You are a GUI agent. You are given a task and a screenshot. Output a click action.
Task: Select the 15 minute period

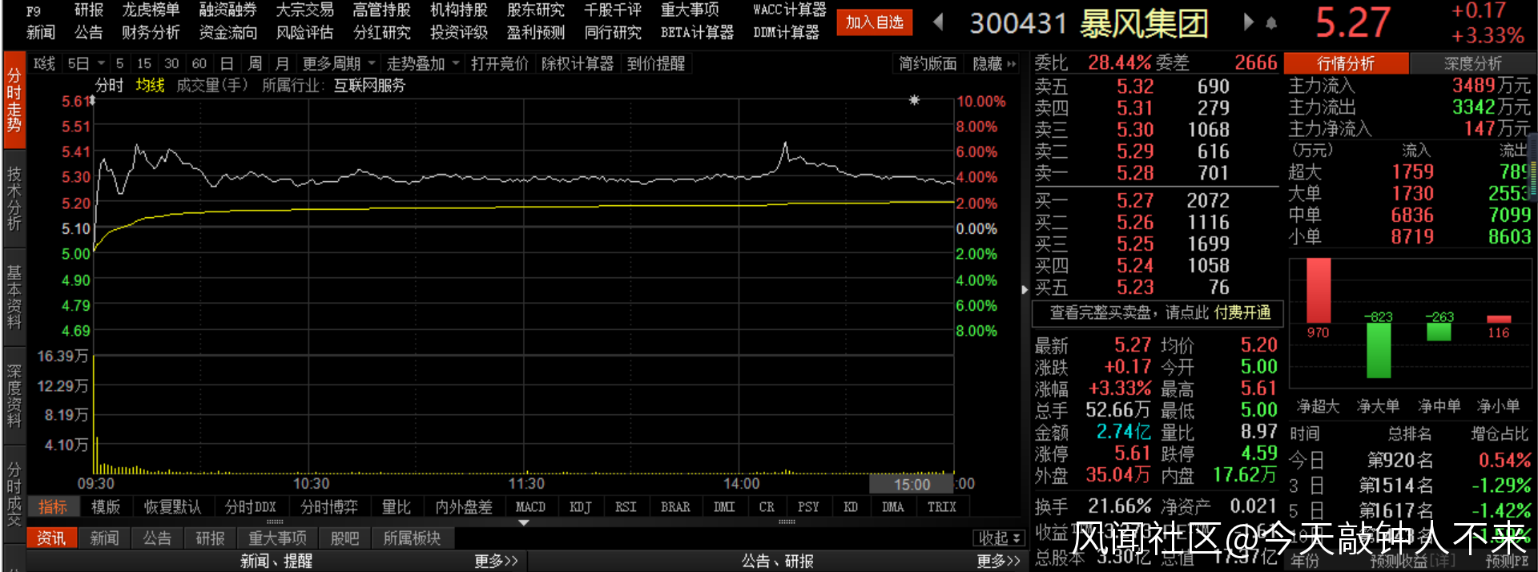(x=144, y=63)
